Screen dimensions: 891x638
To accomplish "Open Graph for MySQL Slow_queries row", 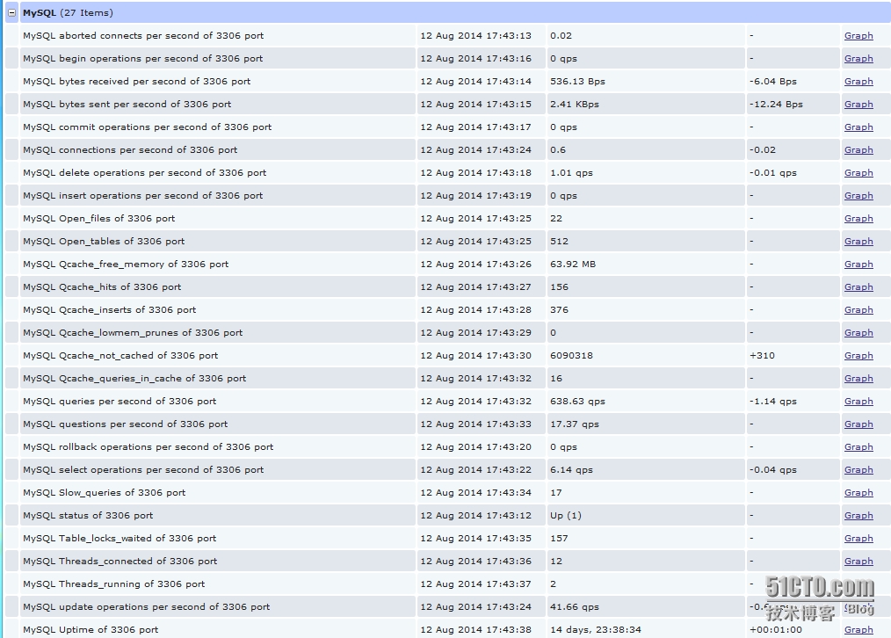I will 858,493.
